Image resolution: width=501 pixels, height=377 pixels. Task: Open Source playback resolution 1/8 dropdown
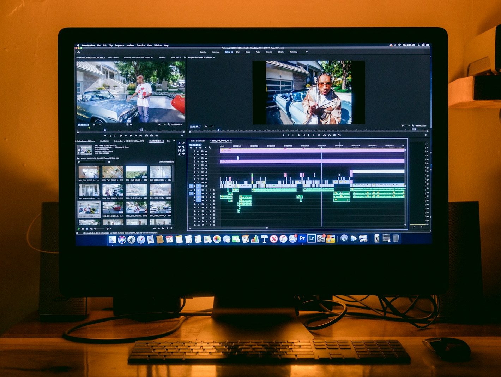(x=161, y=125)
